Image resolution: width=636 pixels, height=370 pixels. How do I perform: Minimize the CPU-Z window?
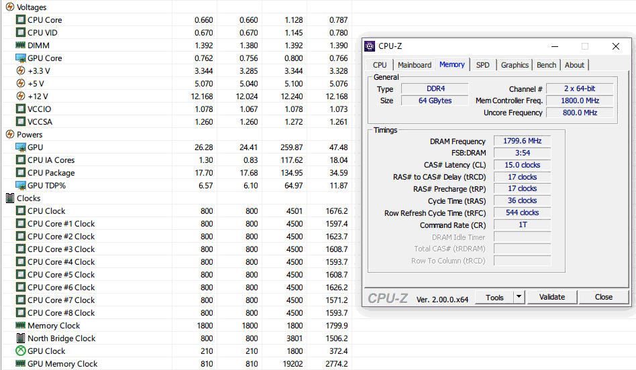(555, 46)
